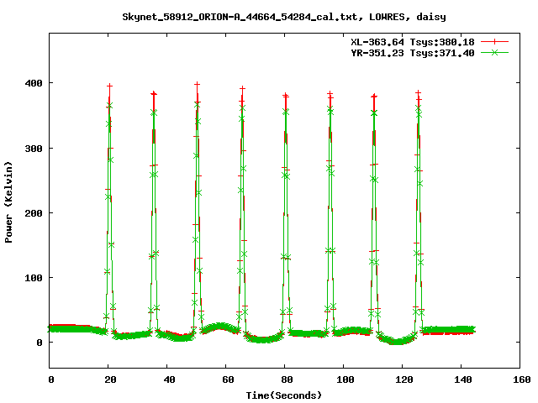
Task: Click the 0 y-axis tick label
Action: pyautogui.click(x=40, y=343)
